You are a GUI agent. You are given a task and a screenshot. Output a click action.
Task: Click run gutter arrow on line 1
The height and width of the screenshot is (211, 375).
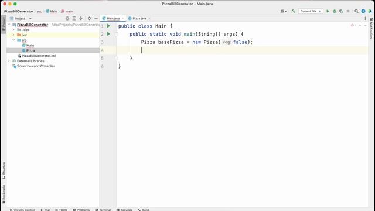pos(108,26)
